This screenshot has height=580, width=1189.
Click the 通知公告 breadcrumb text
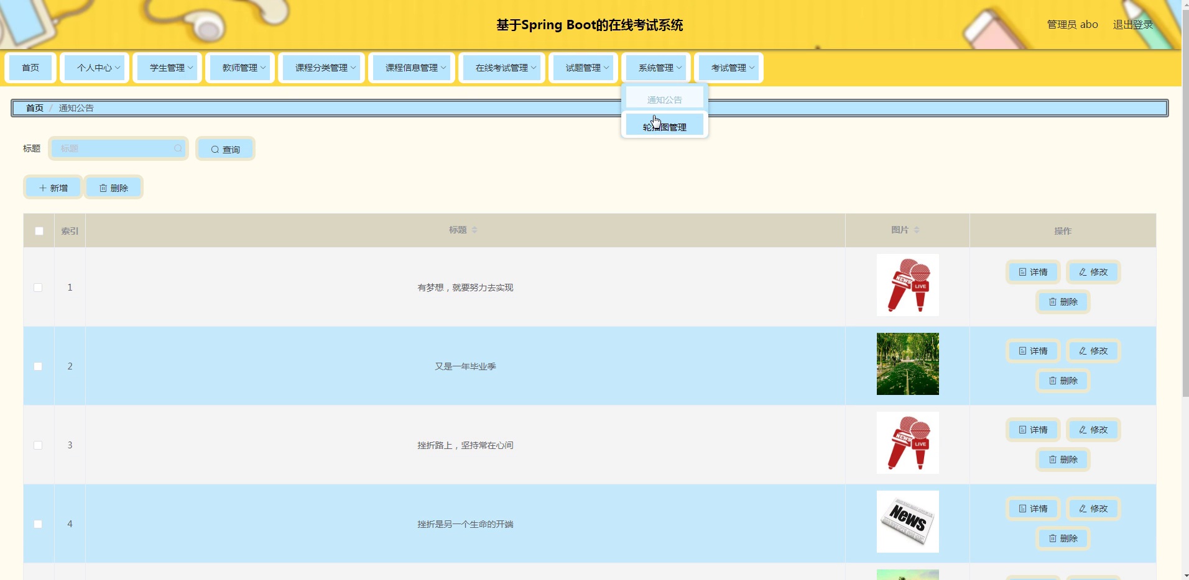click(x=76, y=108)
